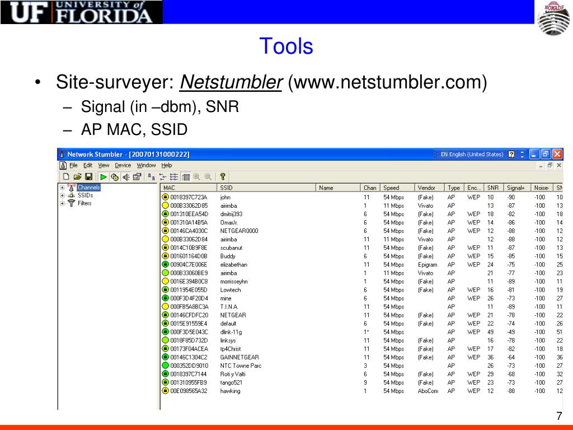This screenshot has height=430, width=573.
Task: Click the zoom out magnifier icon
Action: coord(208,177)
